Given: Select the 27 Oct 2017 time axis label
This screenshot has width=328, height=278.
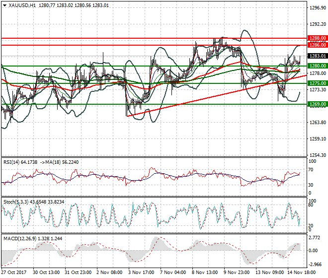Looking at the screenshot, I should click(14, 273).
